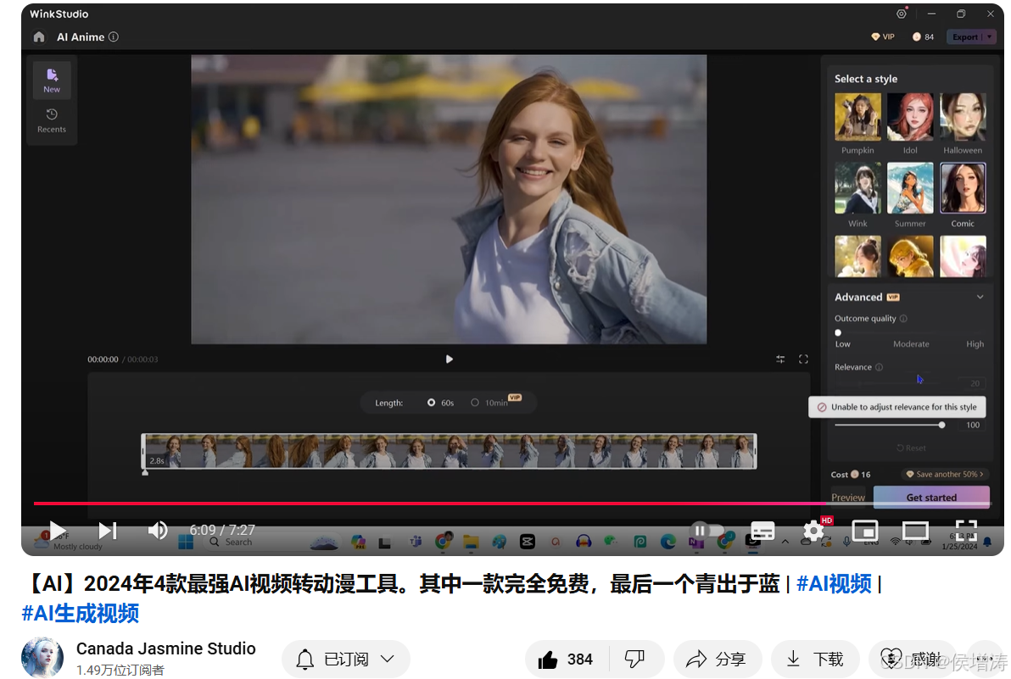
Task: Open the Windows Start button in taskbar
Action: (186, 543)
